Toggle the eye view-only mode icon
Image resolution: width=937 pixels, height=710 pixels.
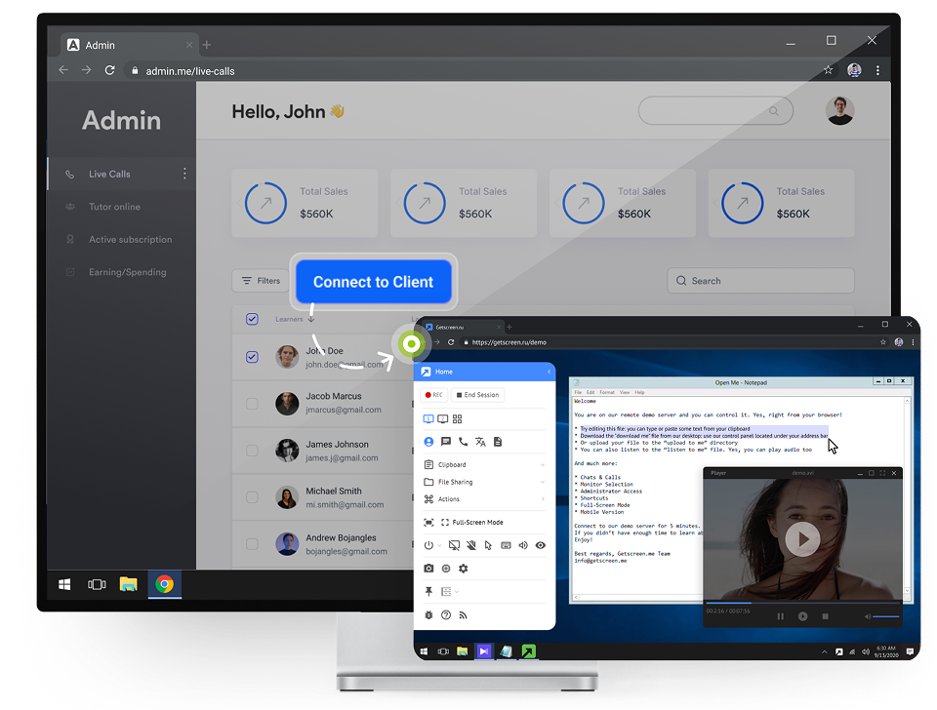coord(540,545)
